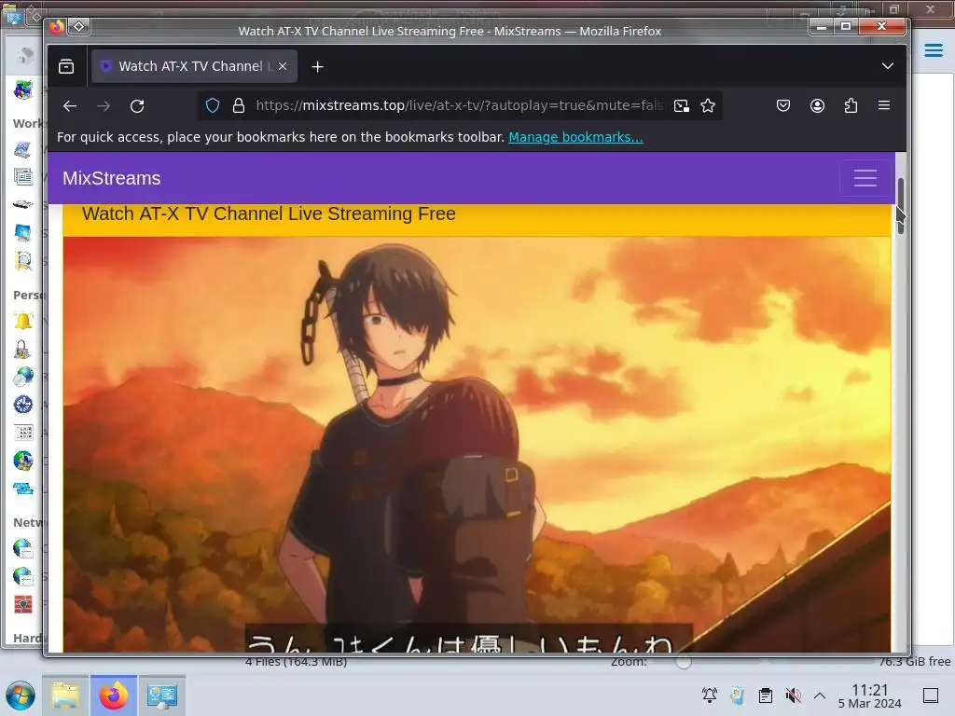The width and height of the screenshot is (955, 716).
Task: Reload the current page
Action: point(137,106)
